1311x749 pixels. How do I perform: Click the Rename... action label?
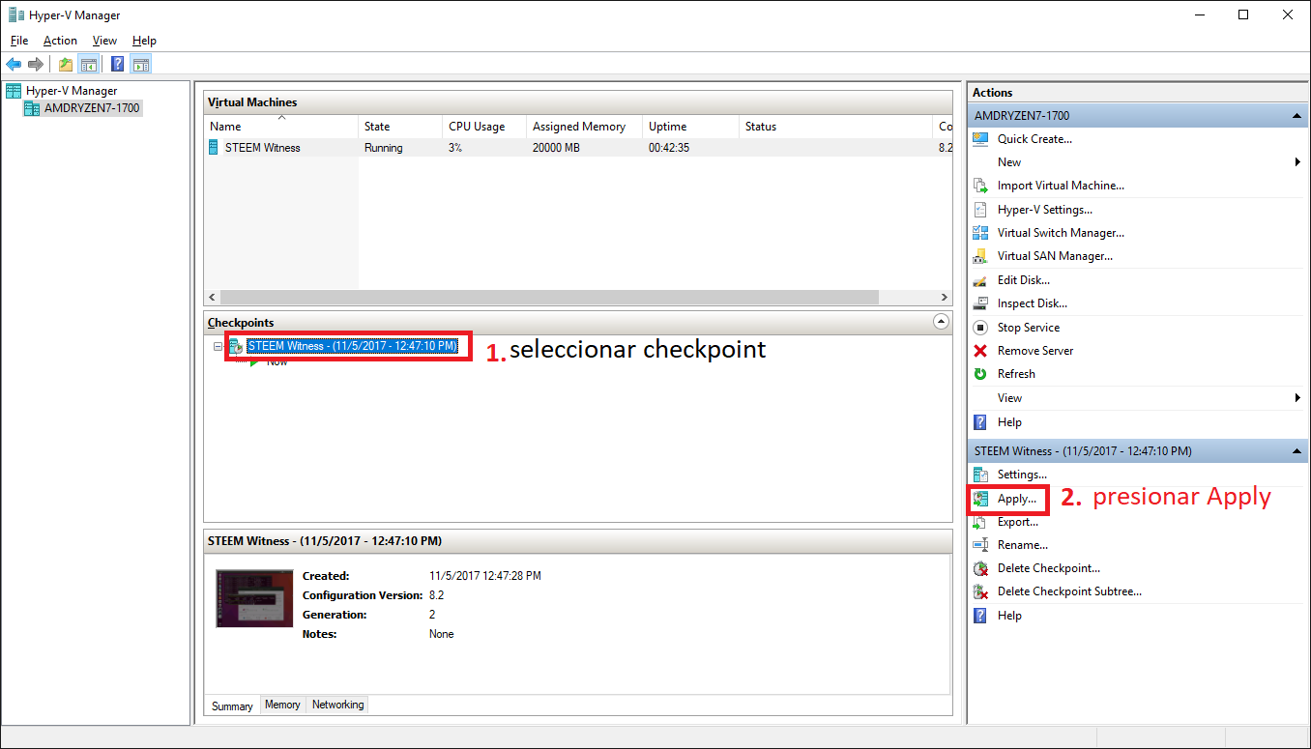click(1023, 545)
